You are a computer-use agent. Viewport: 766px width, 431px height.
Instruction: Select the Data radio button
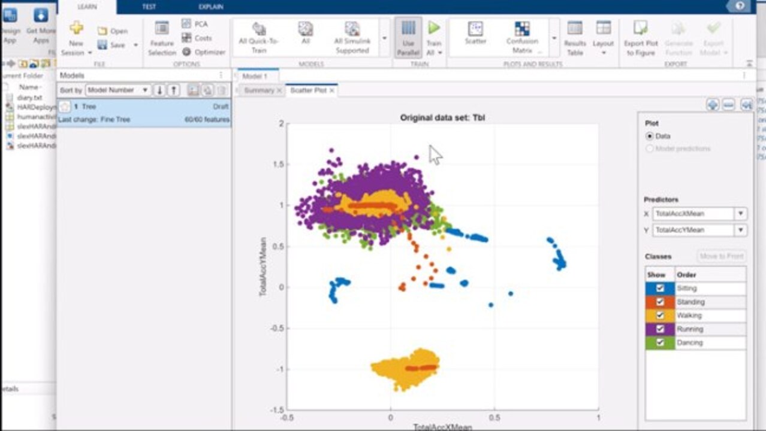(x=650, y=136)
